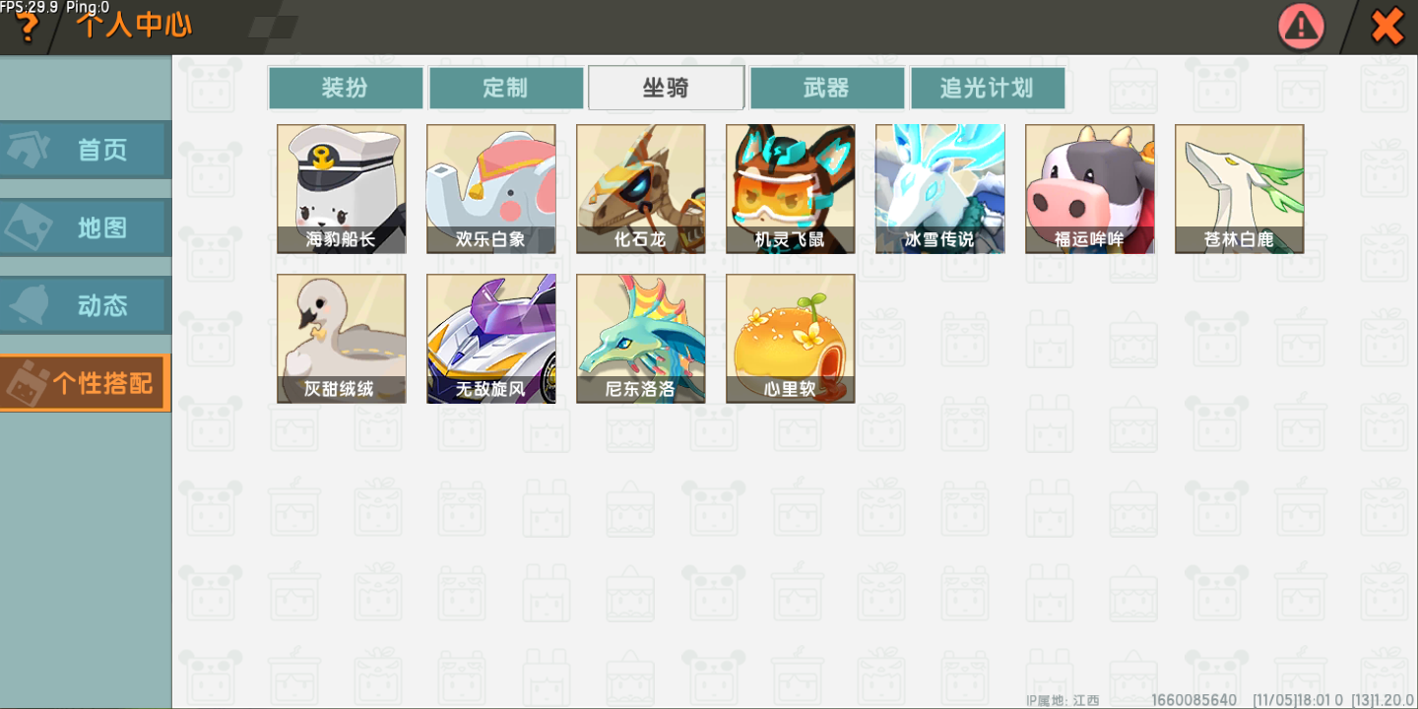1418x709 pixels.
Task: Open the 追光计划 tab
Action: pos(988,88)
